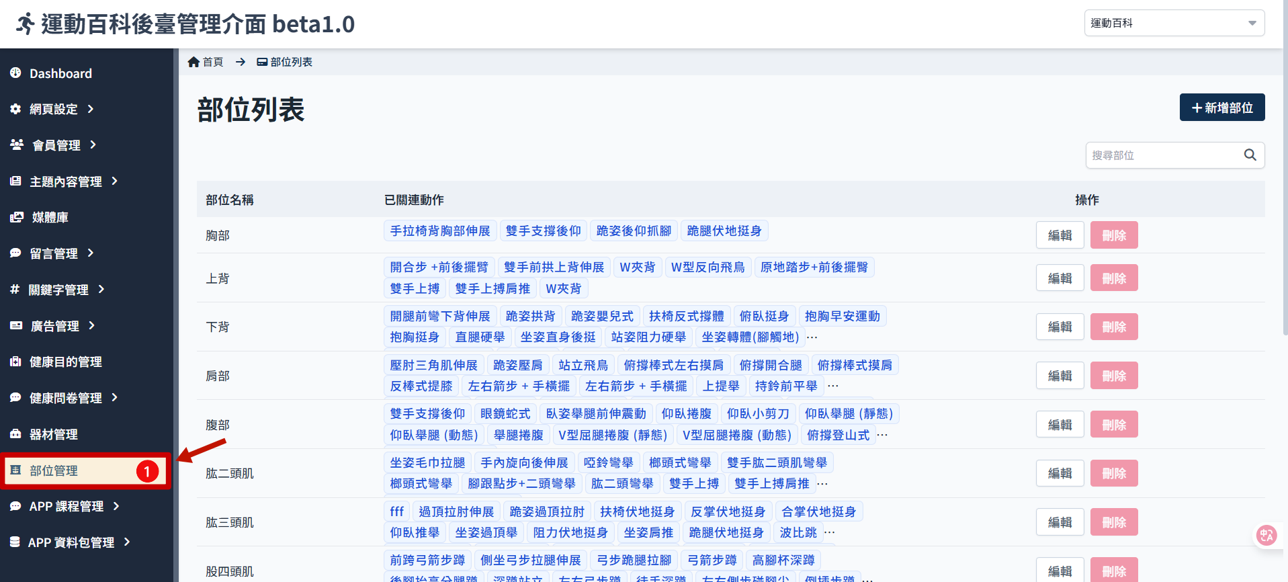Expand the APP 課程管理 submenu chevron
The width and height of the screenshot is (1288, 582).
tap(116, 506)
